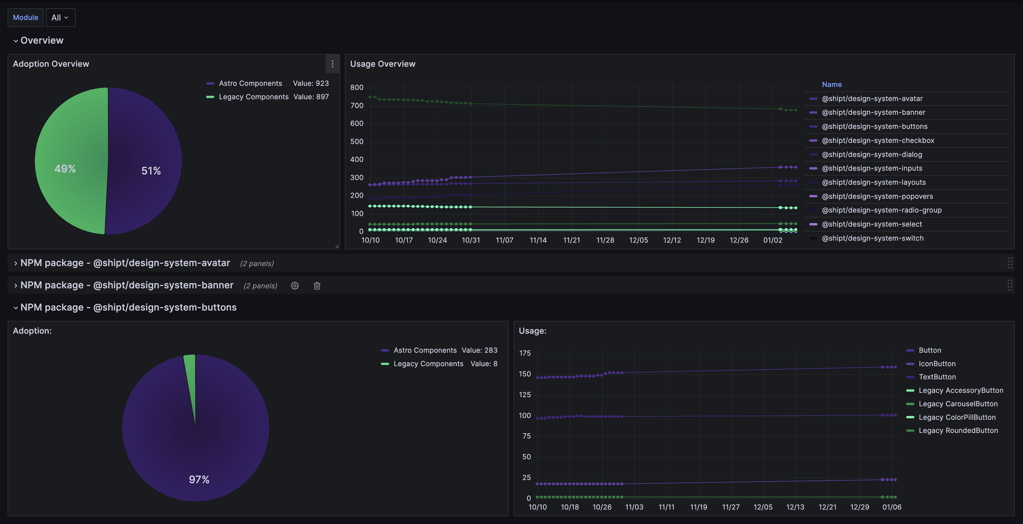Collapse the Overview row chevron

pos(16,41)
